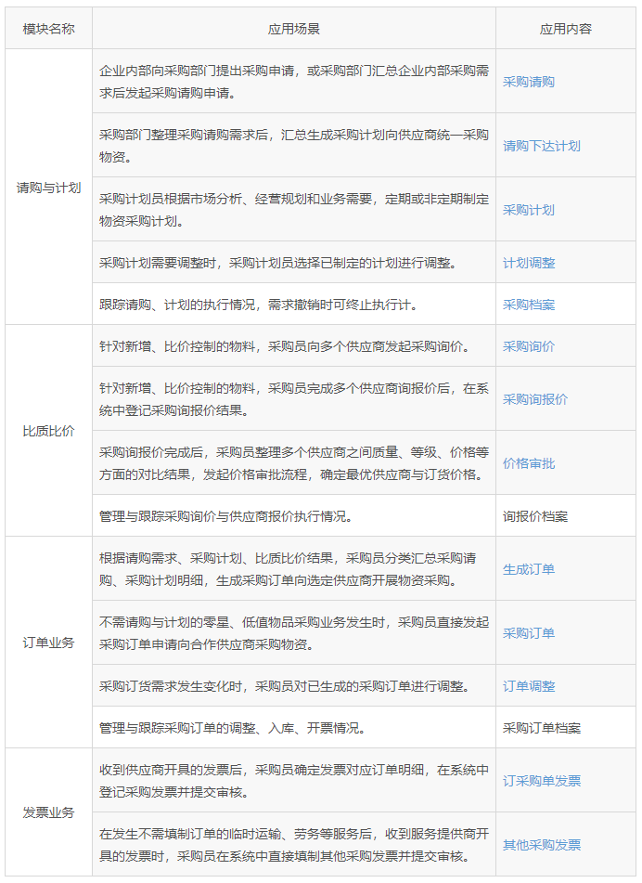
Task: Click the text starting 企业内部向采购部门提出采购申请
Action: pos(294,82)
